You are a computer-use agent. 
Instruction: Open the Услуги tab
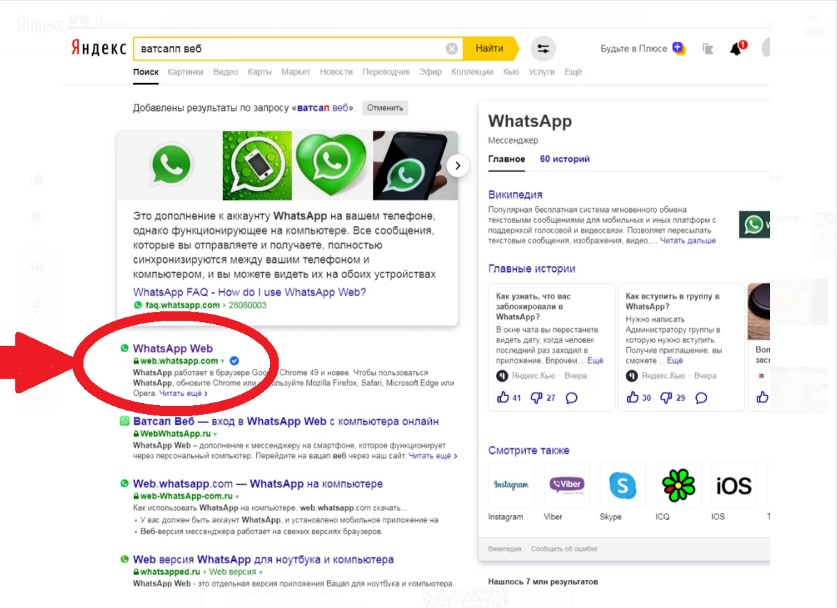pos(541,72)
